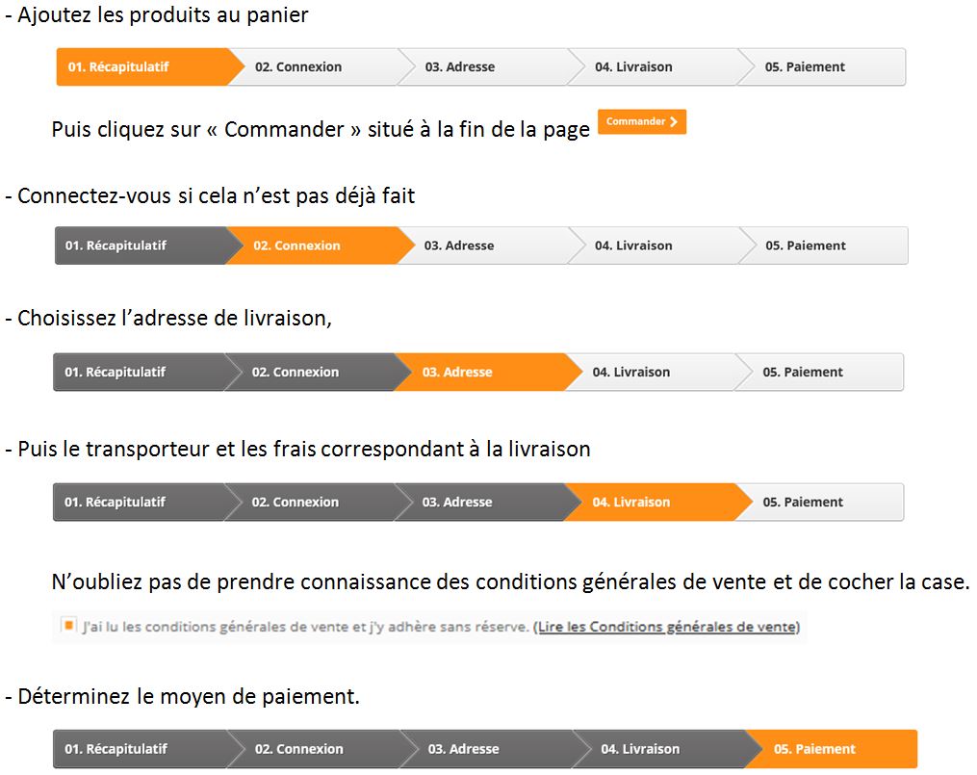This screenshot has width=977, height=775.
Task: Select orange 04. Livraison step in fourth bar
Action: pos(651,503)
